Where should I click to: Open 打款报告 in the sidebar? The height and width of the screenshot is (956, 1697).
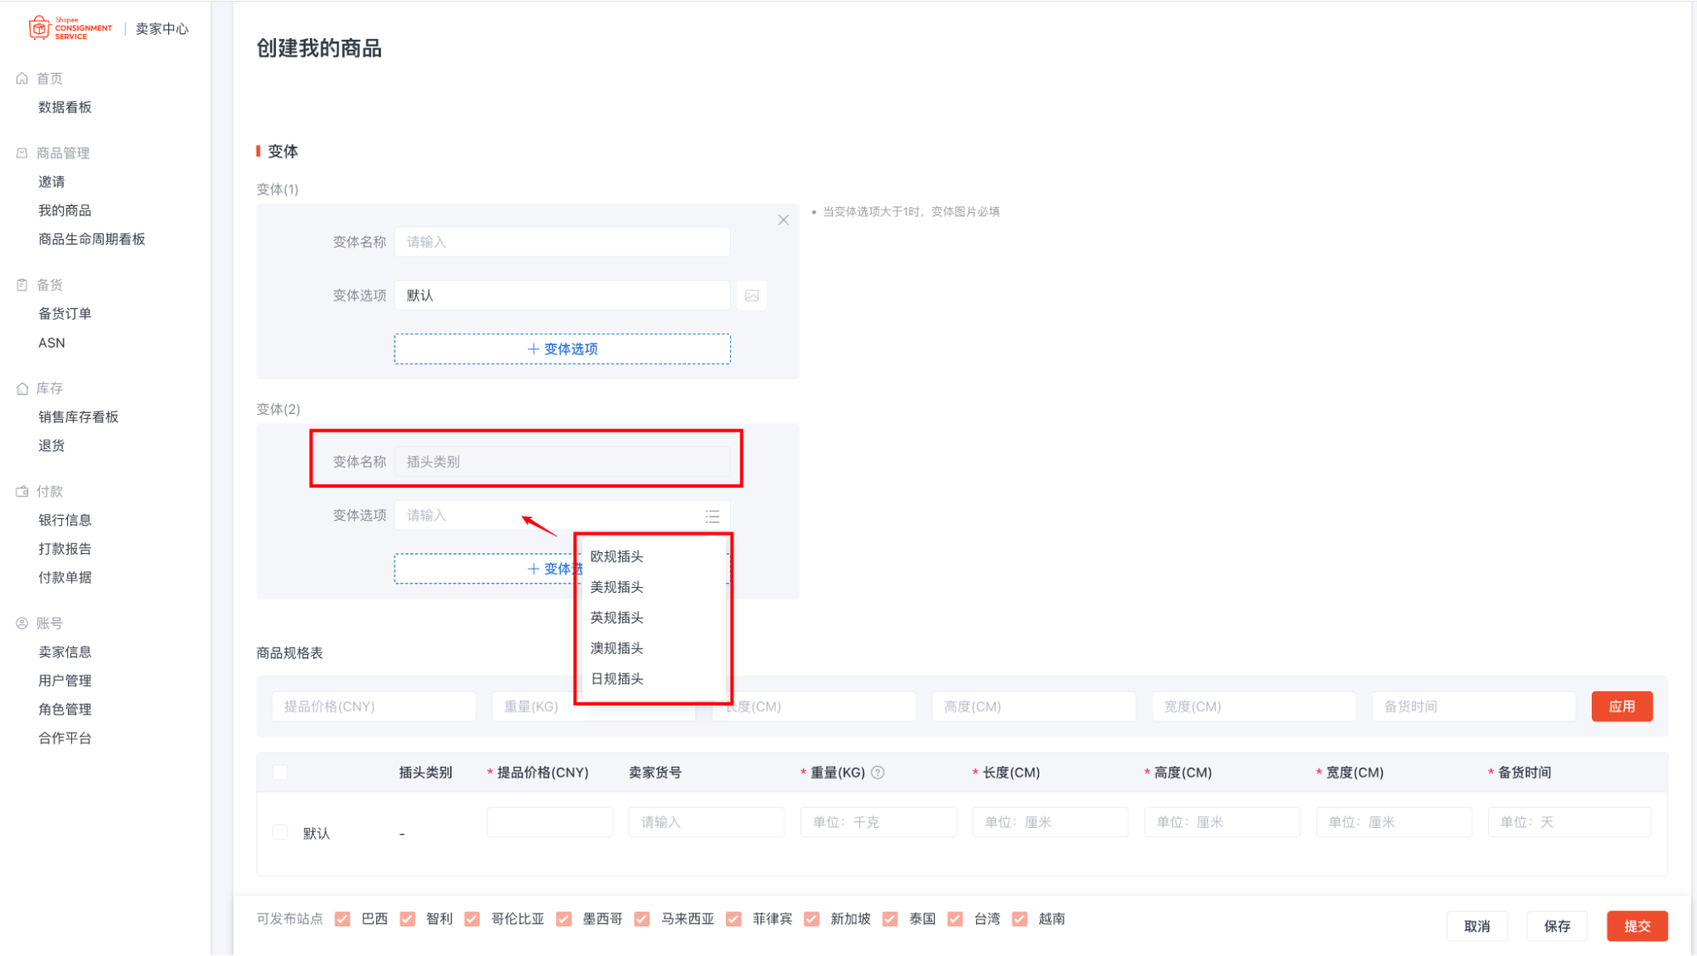pos(65,550)
